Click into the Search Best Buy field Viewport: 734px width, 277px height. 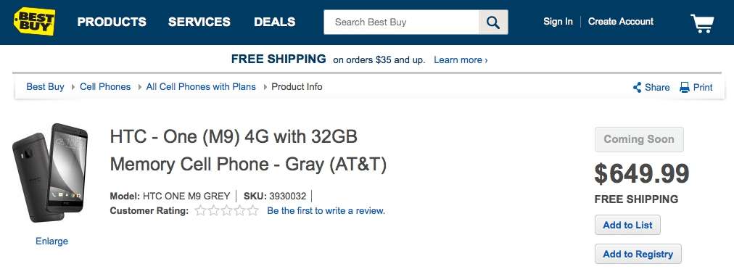pos(401,22)
